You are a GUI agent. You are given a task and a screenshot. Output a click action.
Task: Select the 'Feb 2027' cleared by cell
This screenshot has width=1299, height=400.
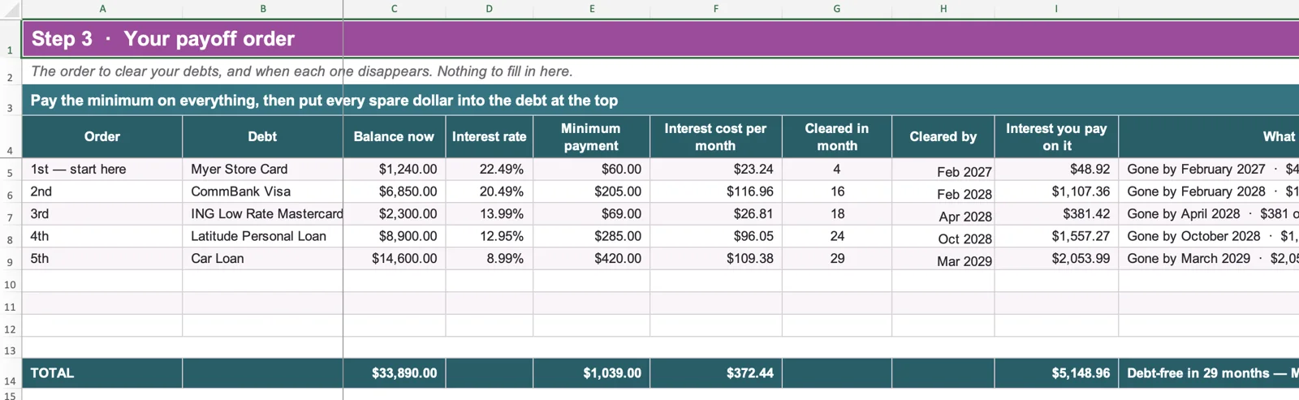coord(943,170)
